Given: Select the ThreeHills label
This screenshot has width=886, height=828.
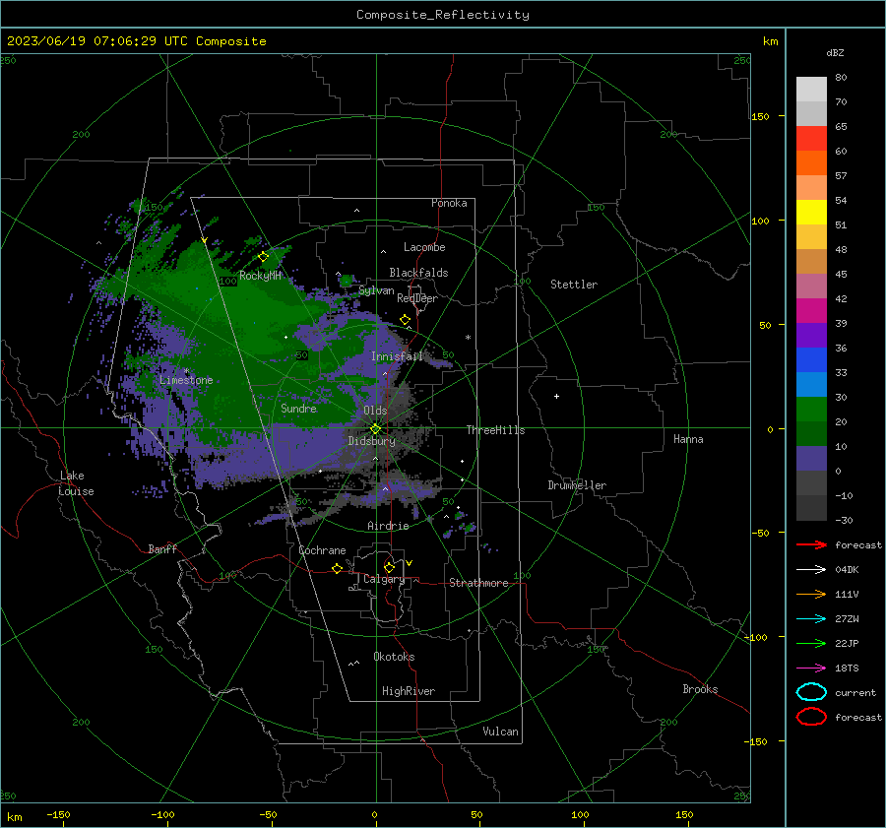Looking at the screenshot, I should pos(495,430).
